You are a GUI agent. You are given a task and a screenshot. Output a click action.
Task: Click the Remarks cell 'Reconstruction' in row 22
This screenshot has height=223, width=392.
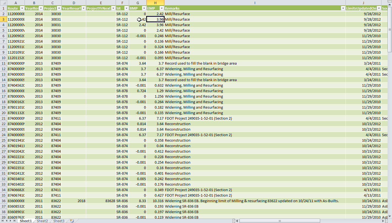[x=255, y=124]
